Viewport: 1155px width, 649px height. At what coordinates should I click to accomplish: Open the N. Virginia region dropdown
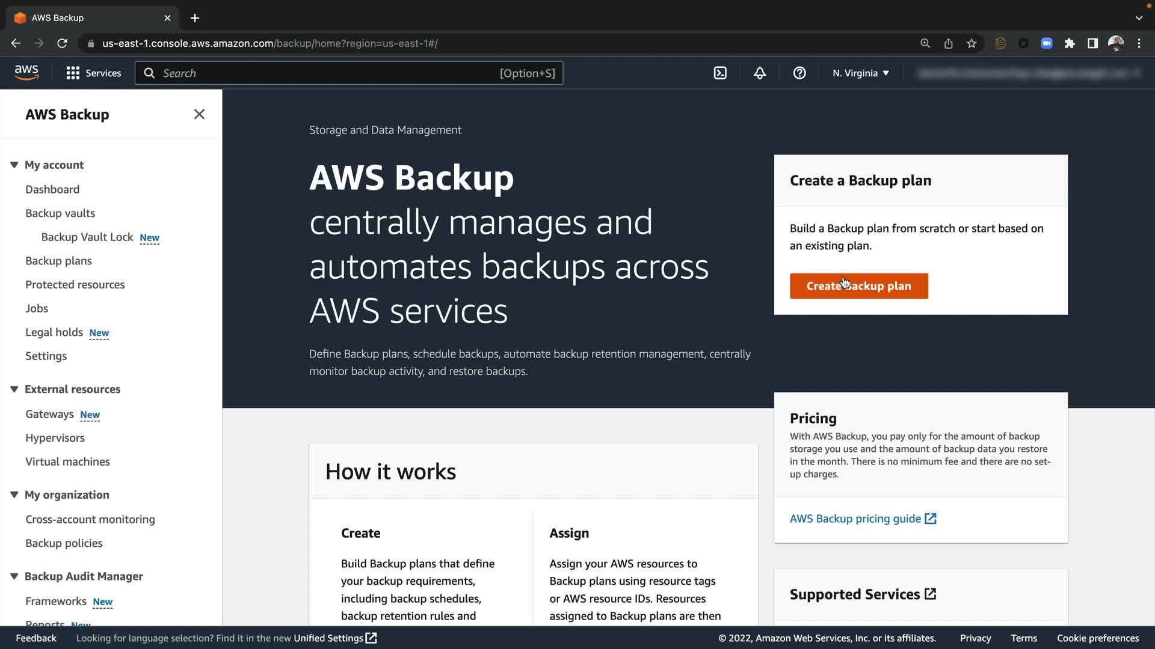860,73
